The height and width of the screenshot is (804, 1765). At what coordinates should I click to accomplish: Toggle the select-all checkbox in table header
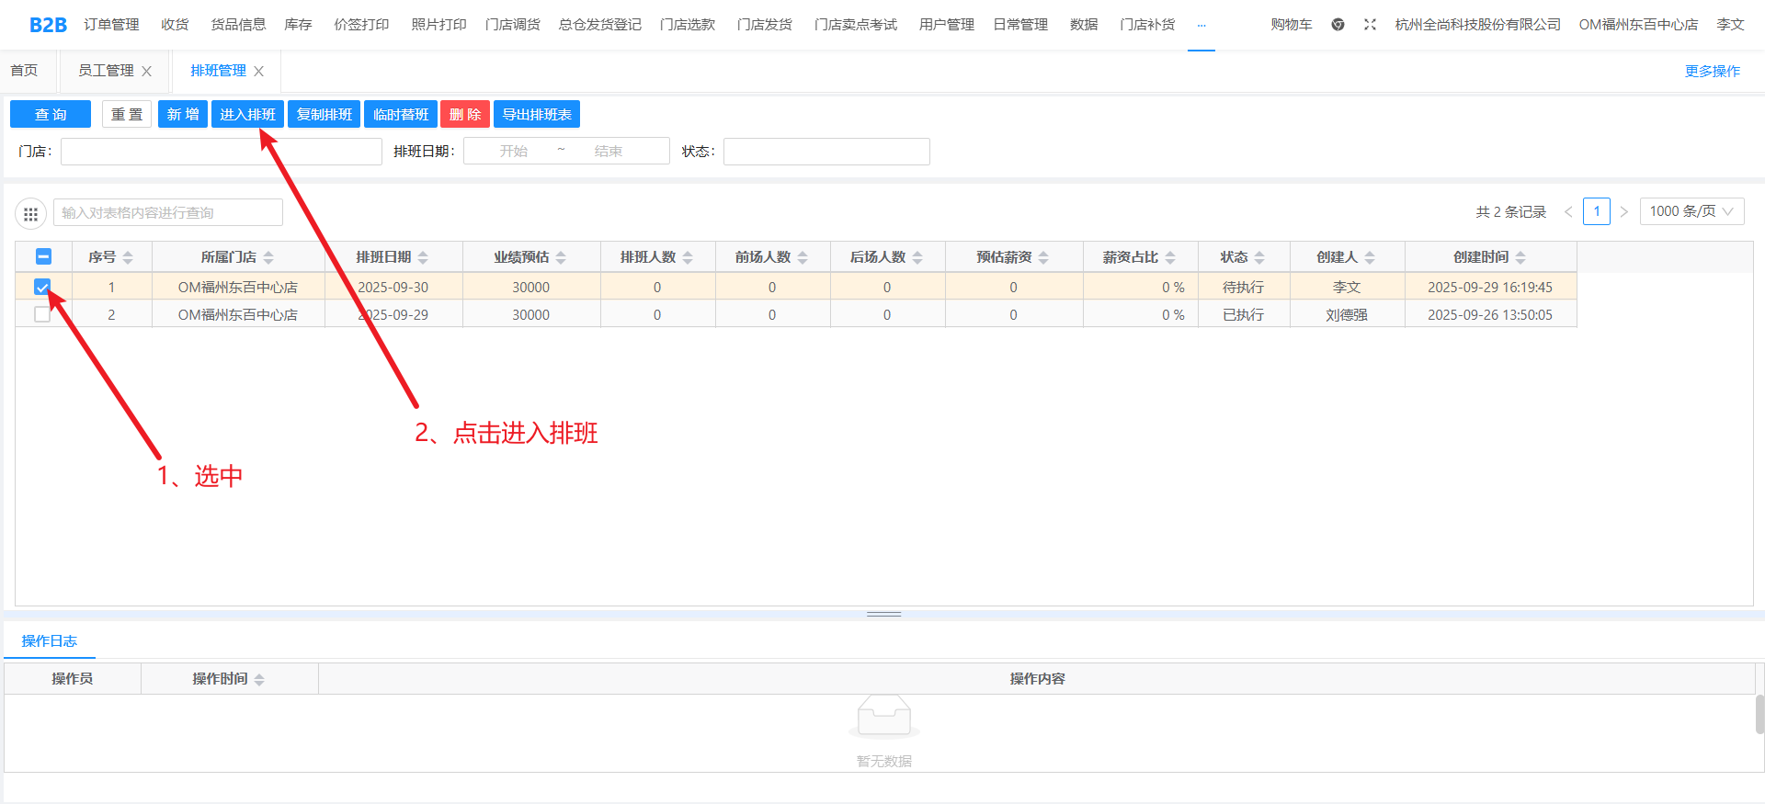pyautogui.click(x=43, y=257)
